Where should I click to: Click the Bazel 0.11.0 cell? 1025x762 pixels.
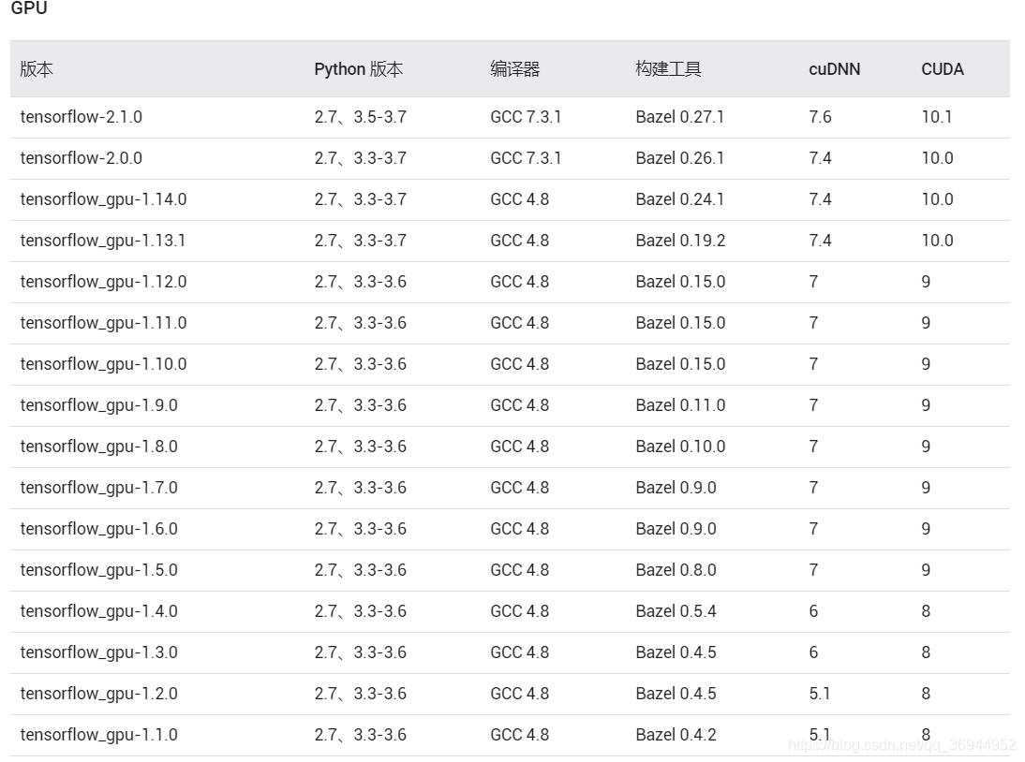coord(680,404)
